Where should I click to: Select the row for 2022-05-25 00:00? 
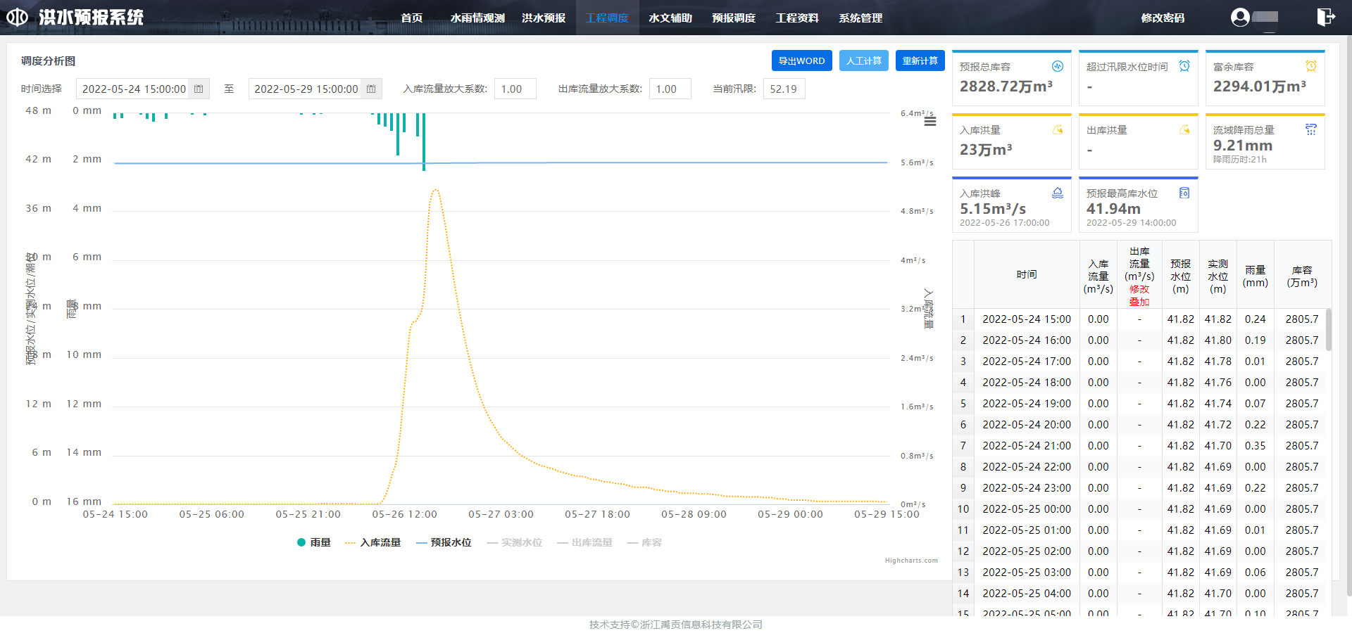[x=1139, y=509]
